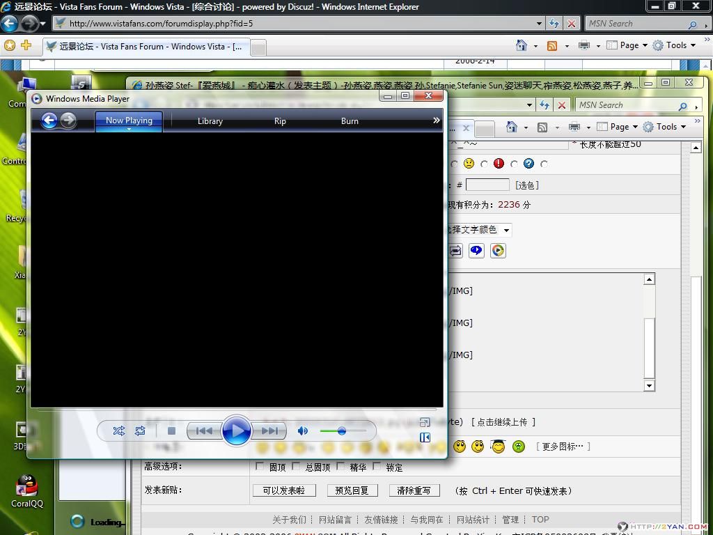
Task: Mute the Media Player speaker icon
Action: coord(303,431)
